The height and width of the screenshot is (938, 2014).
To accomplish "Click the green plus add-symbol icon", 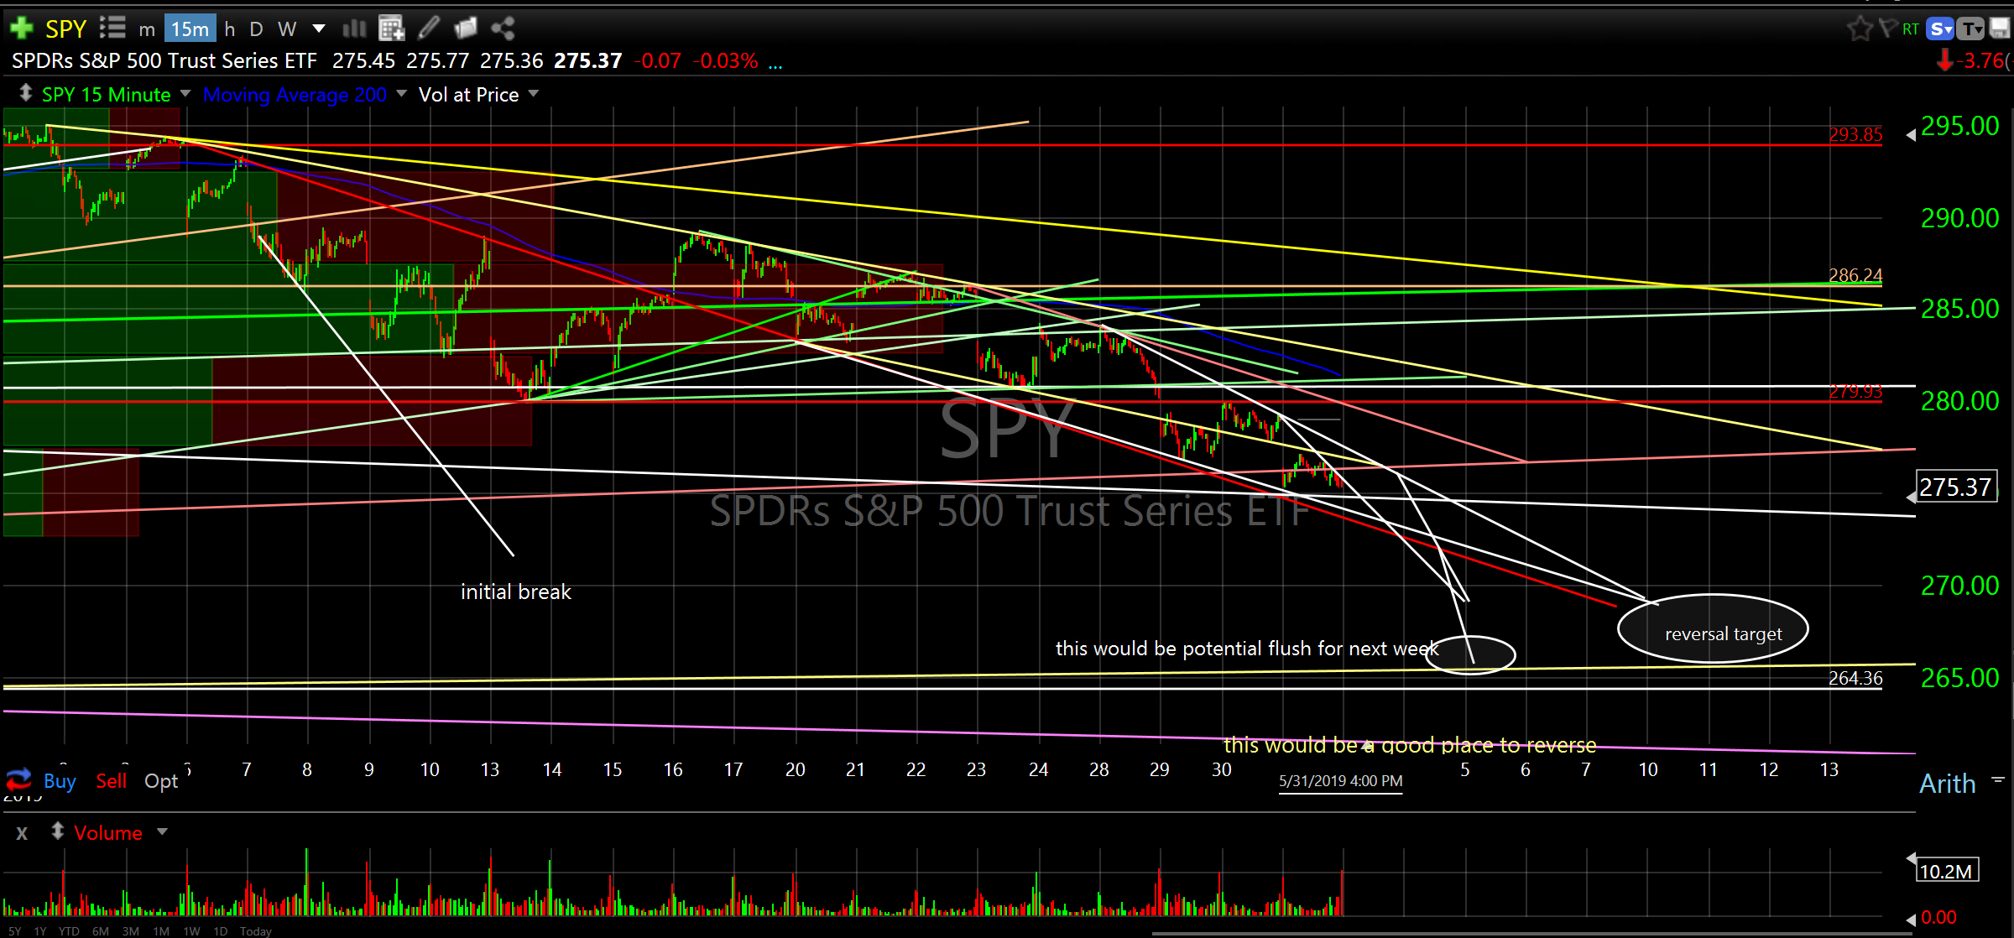I will [21, 29].
